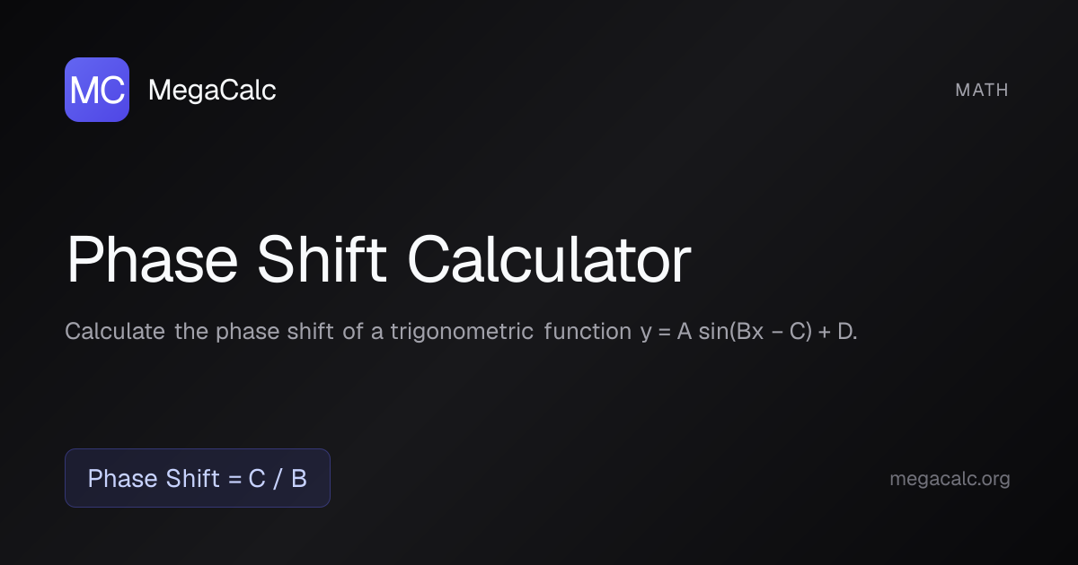Click the word function in the description
Screen dimensions: 1078x565
[588, 332]
